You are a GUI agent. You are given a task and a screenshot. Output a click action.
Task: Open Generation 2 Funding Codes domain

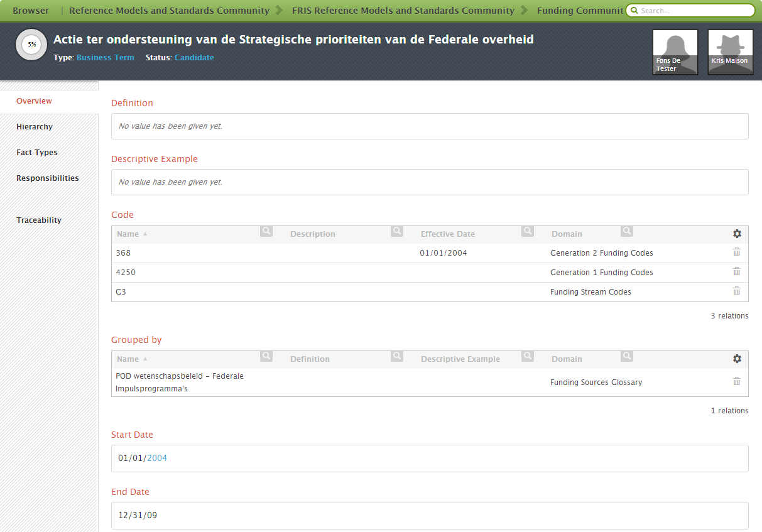tap(601, 253)
